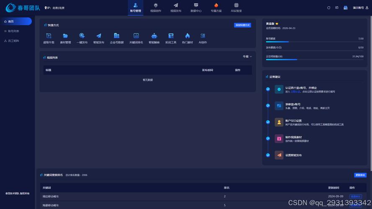This screenshot has width=372, height=209.
Task: Toggle the checkmark beside 账户SEO设置 step
Action: tap(268, 122)
